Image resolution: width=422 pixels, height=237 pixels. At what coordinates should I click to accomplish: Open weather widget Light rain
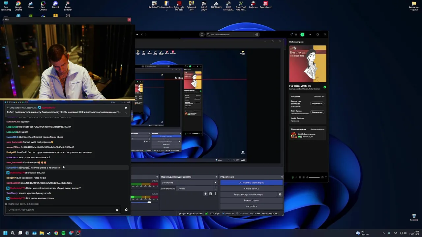(x=363, y=233)
